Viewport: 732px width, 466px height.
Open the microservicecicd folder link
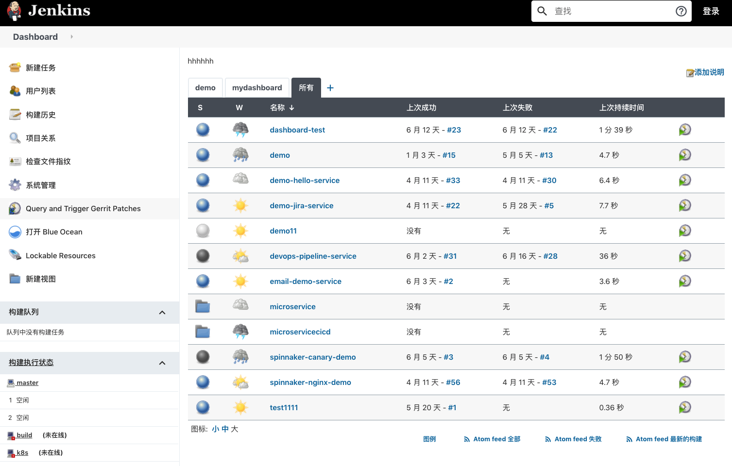(x=300, y=332)
